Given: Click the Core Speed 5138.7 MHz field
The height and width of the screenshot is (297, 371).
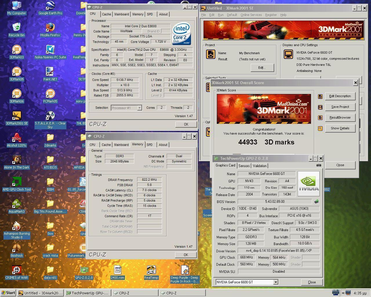Looking at the screenshot, I should click(125, 80).
